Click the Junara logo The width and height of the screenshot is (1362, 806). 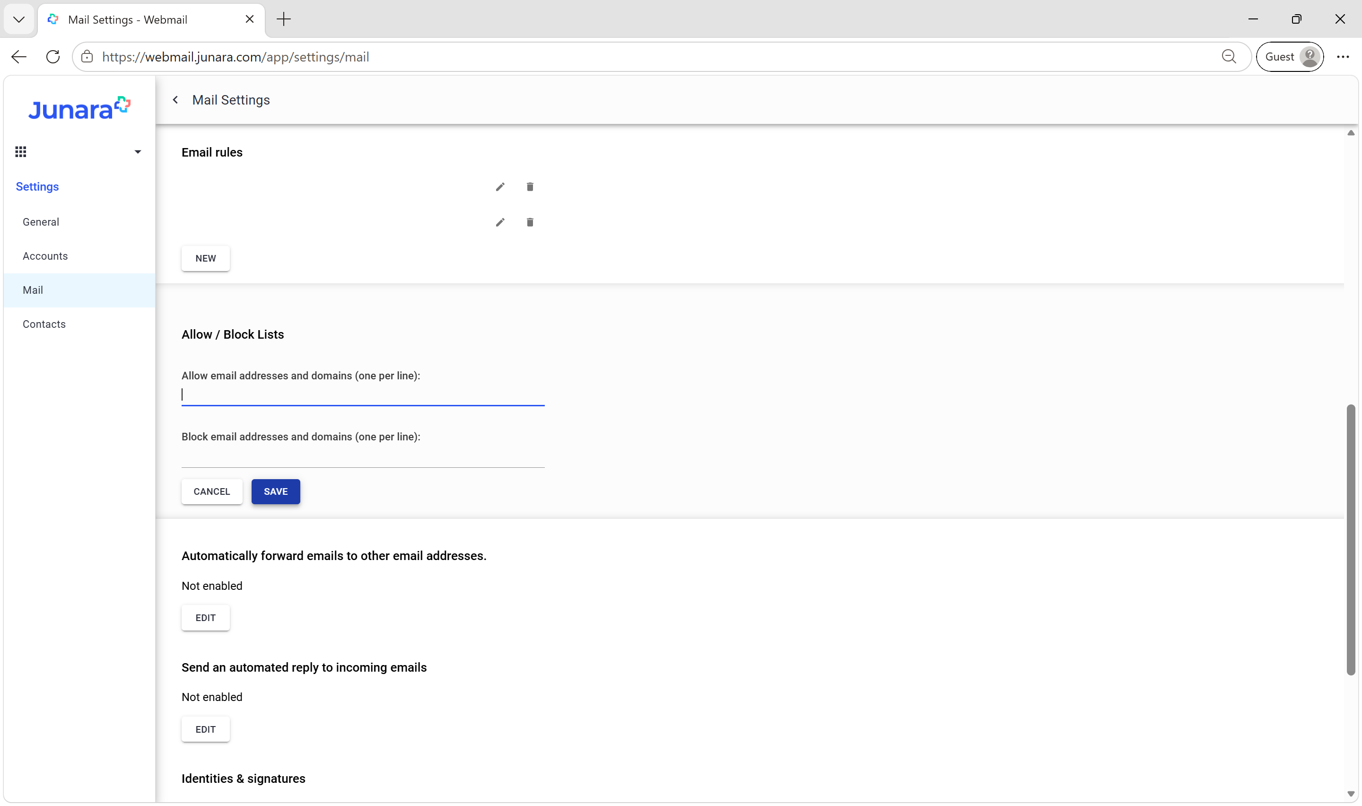[x=79, y=108]
